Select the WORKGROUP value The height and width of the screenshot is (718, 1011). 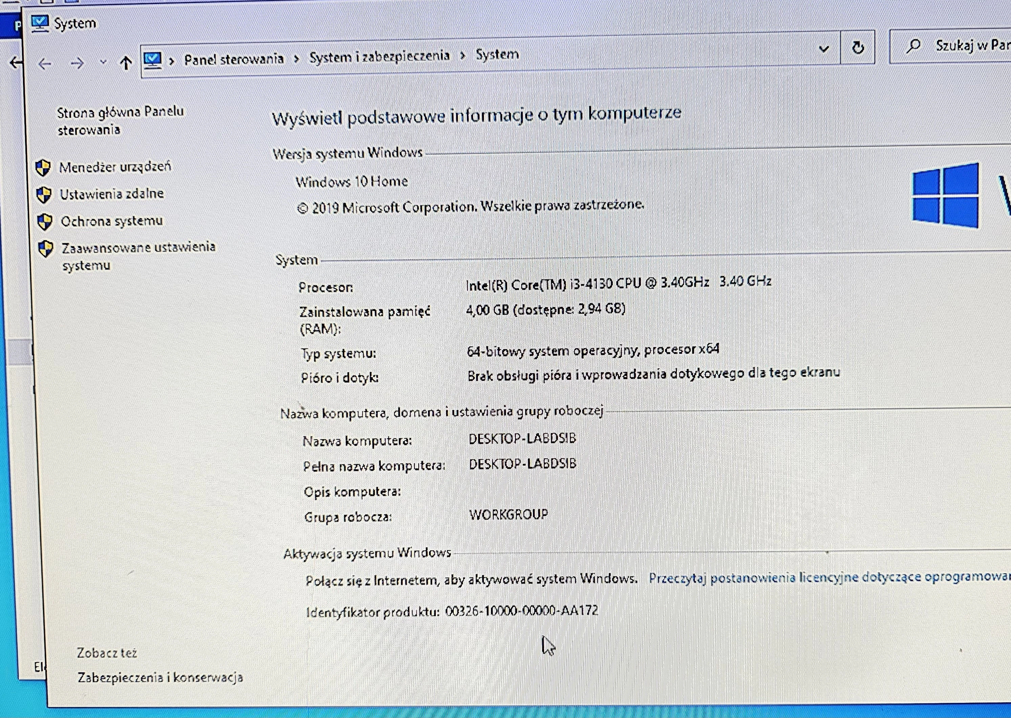point(508,514)
